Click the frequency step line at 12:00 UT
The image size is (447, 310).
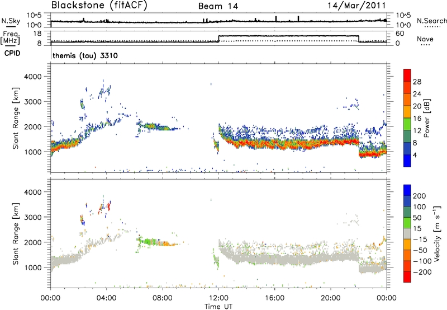(x=218, y=39)
